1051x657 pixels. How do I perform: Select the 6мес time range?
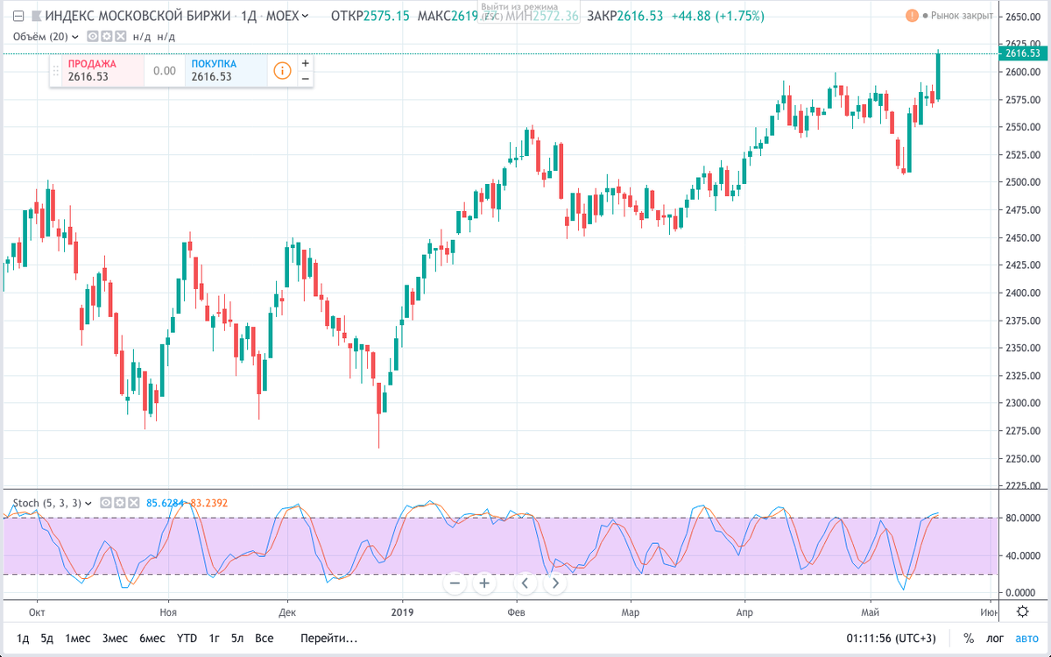(x=152, y=638)
